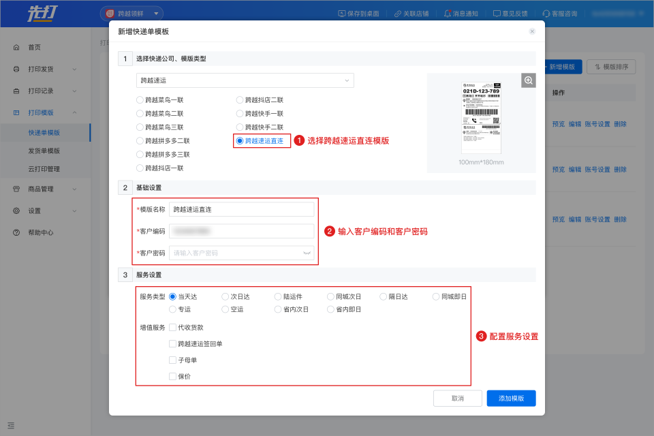Click the link store icon
The image size is (654, 436).
[397, 14]
